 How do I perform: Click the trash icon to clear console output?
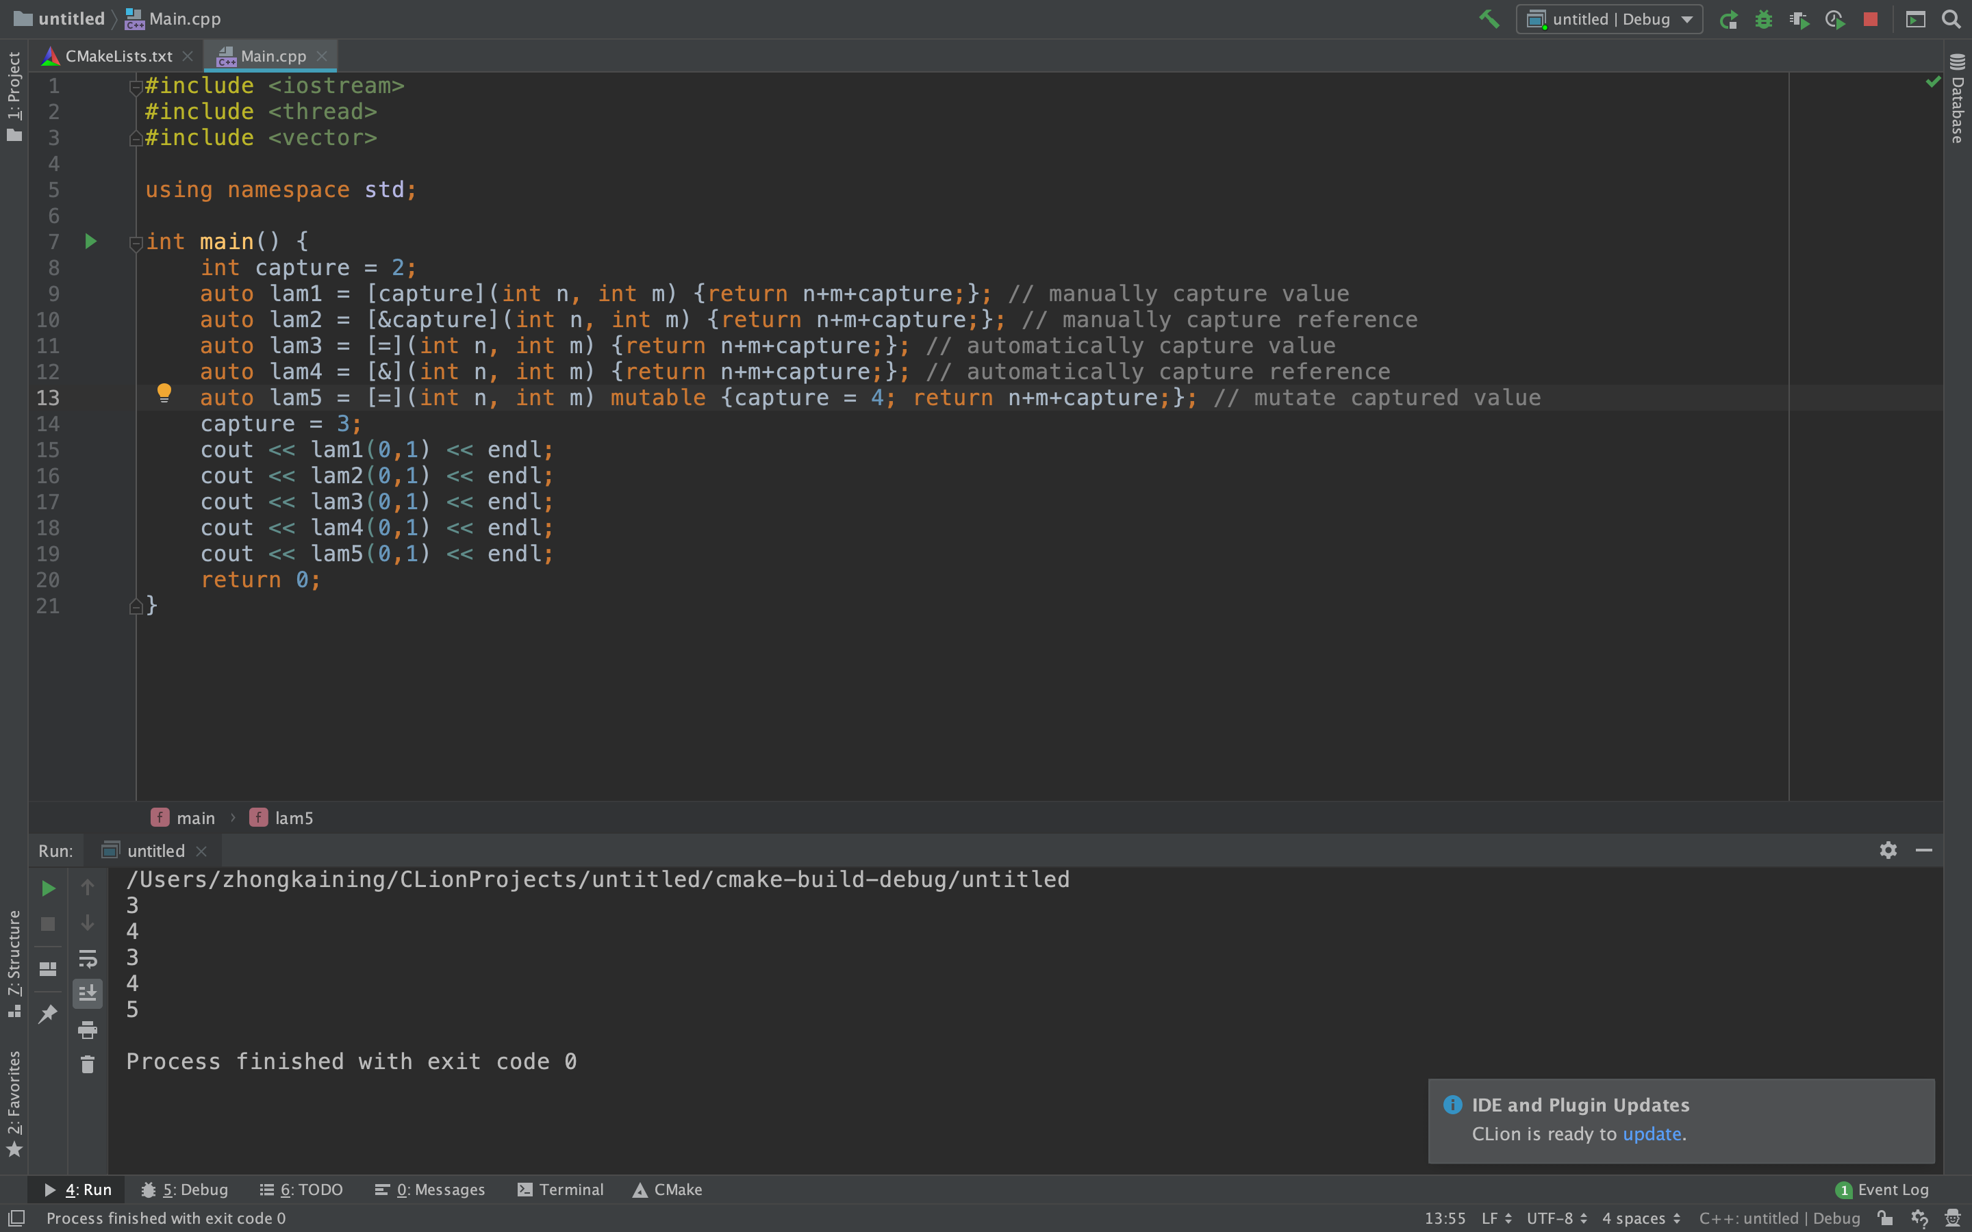coord(87,1064)
